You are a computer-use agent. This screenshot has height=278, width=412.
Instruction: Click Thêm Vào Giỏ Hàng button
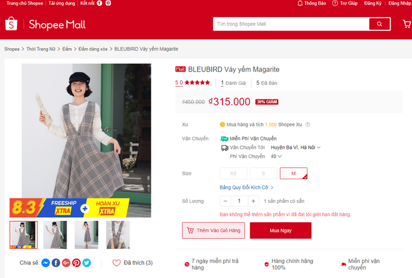[214, 231]
